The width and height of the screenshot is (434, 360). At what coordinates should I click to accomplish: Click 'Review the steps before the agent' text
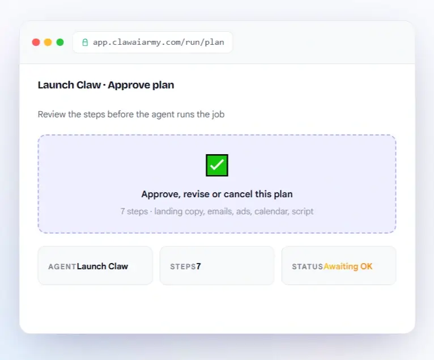coord(131,115)
